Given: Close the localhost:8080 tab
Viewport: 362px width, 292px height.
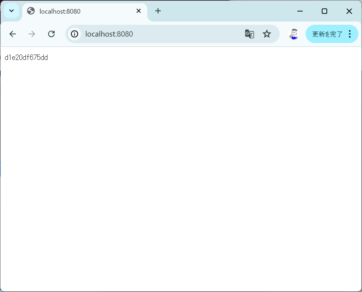Looking at the screenshot, I should point(139,11).
